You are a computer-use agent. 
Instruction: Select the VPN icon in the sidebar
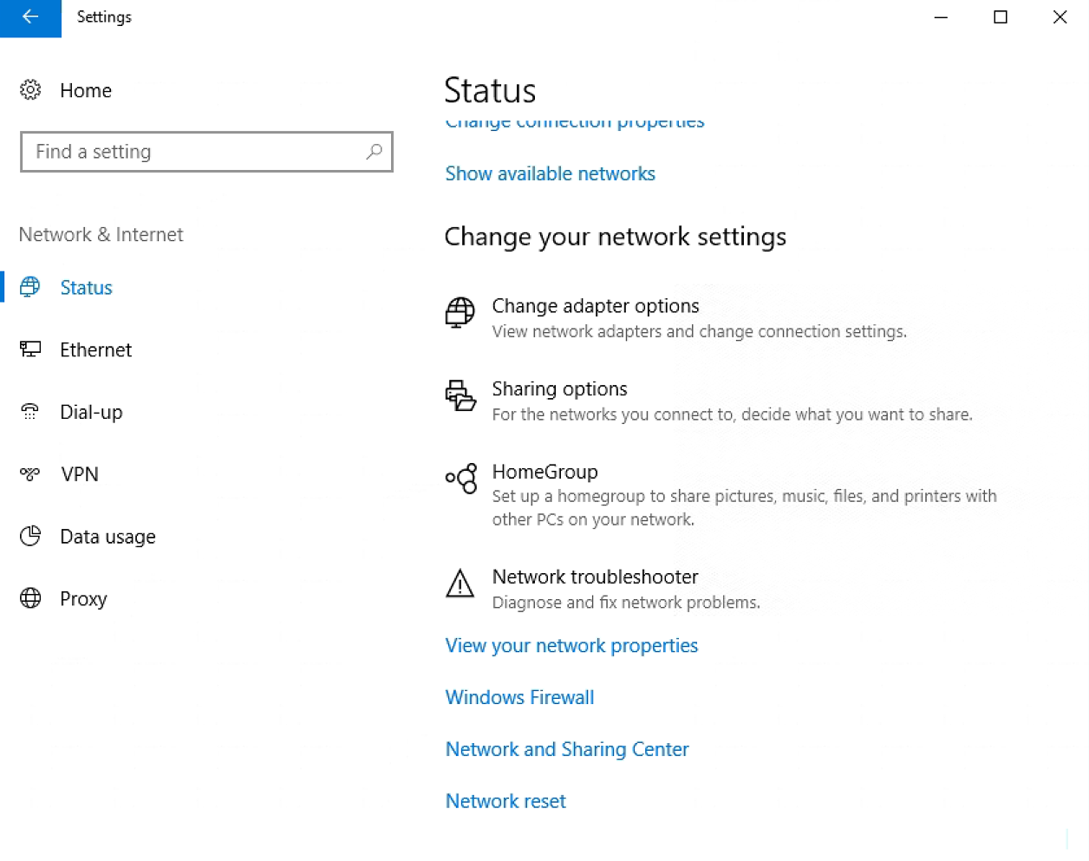30,474
